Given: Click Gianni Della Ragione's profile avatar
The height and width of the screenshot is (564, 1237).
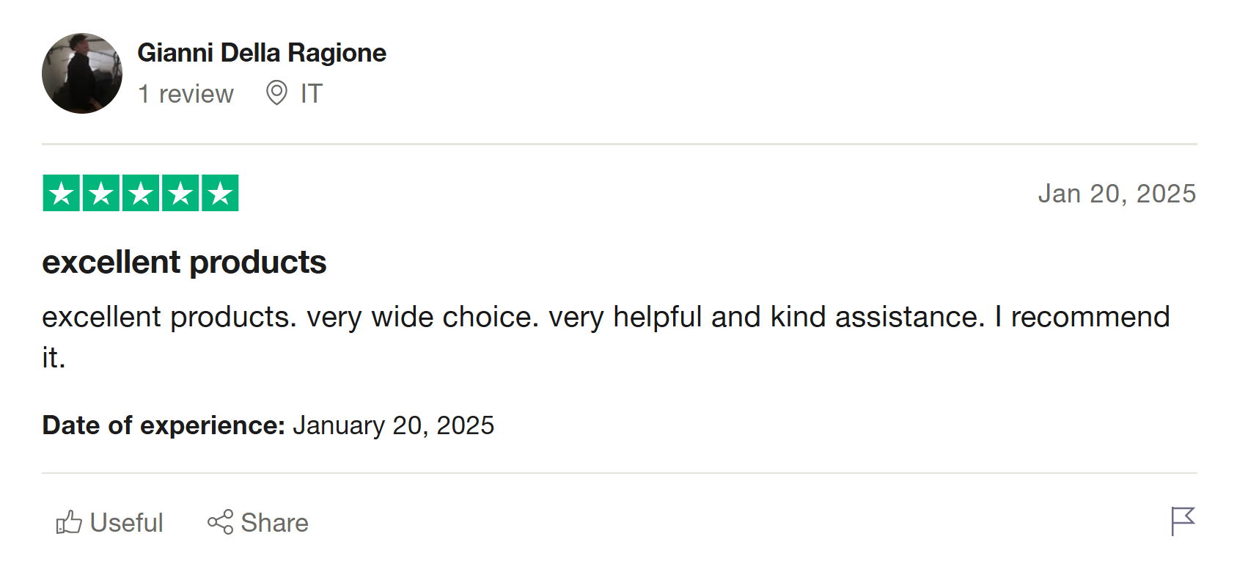Looking at the screenshot, I should point(82,73).
